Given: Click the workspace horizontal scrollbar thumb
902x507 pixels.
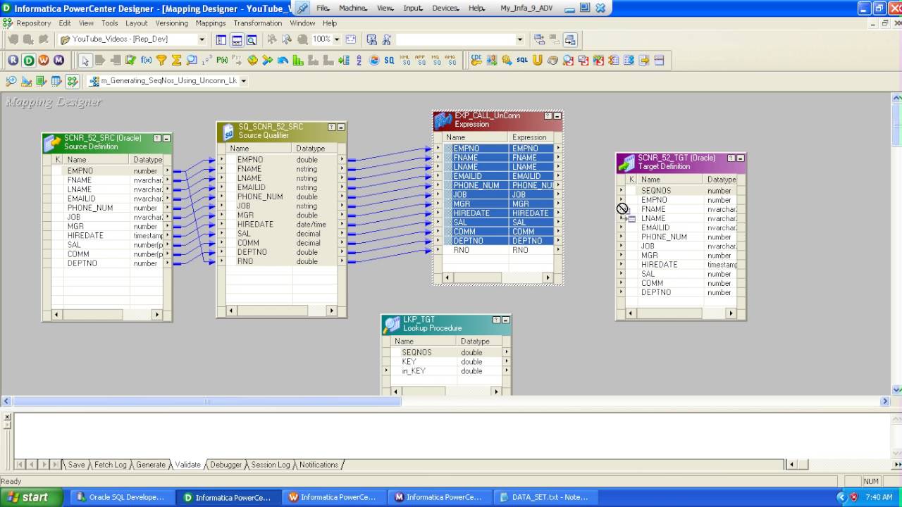Looking at the screenshot, I should coord(207,401).
